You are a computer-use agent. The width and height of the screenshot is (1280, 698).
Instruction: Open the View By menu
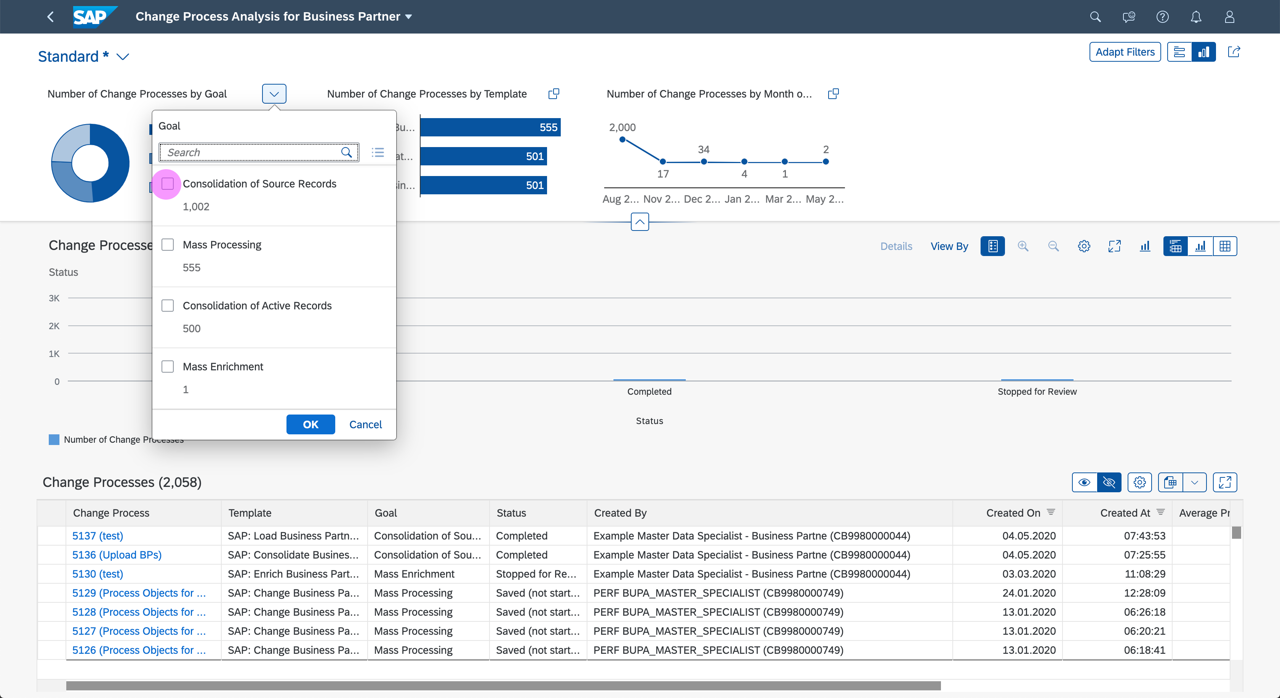[949, 247]
